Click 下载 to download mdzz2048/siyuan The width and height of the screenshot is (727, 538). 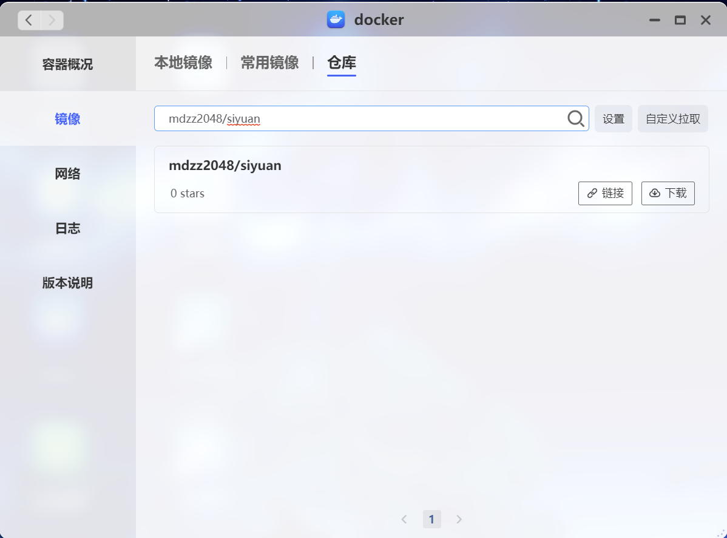[668, 193]
